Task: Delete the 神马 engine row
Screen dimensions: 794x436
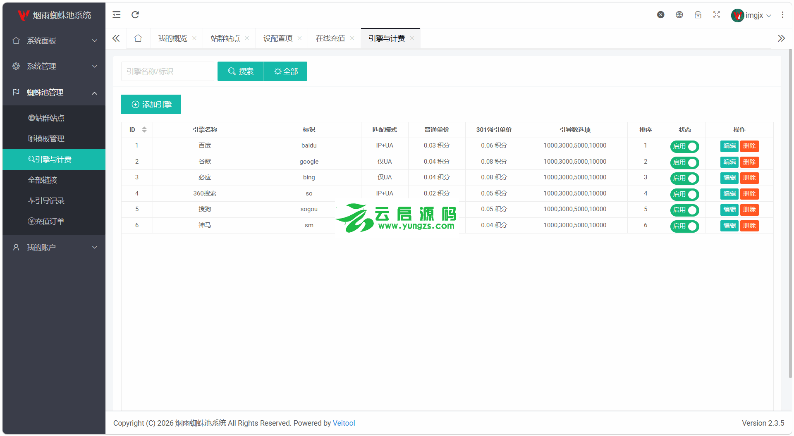Action: [749, 226]
